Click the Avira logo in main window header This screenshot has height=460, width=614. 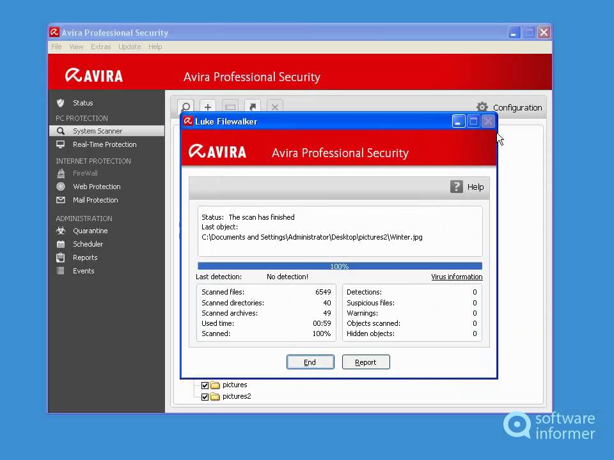(94, 75)
